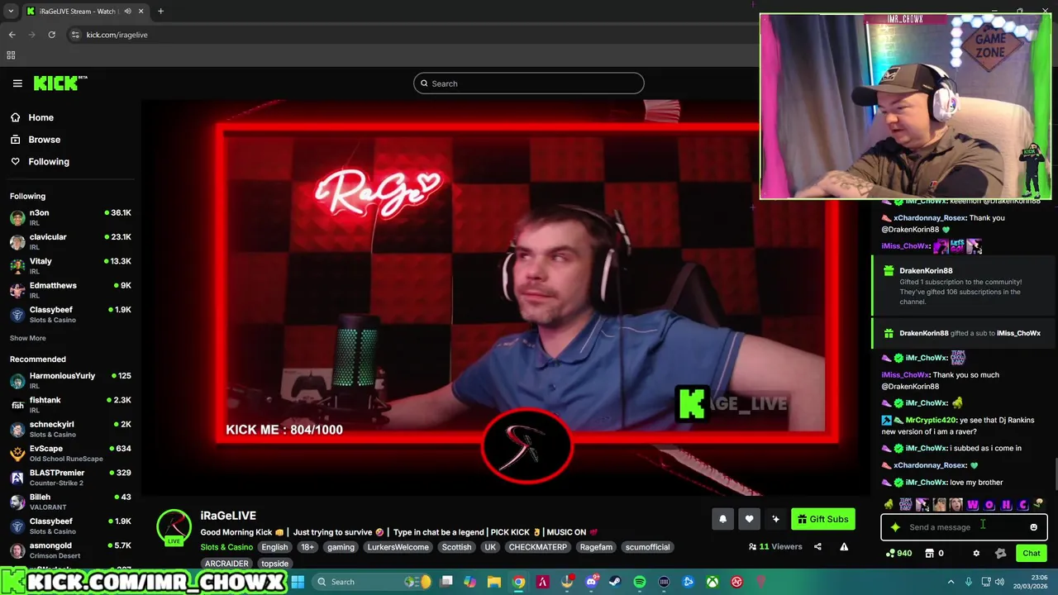The height and width of the screenshot is (595, 1058).
Task: Open Slots & Casino category link
Action: click(x=226, y=547)
